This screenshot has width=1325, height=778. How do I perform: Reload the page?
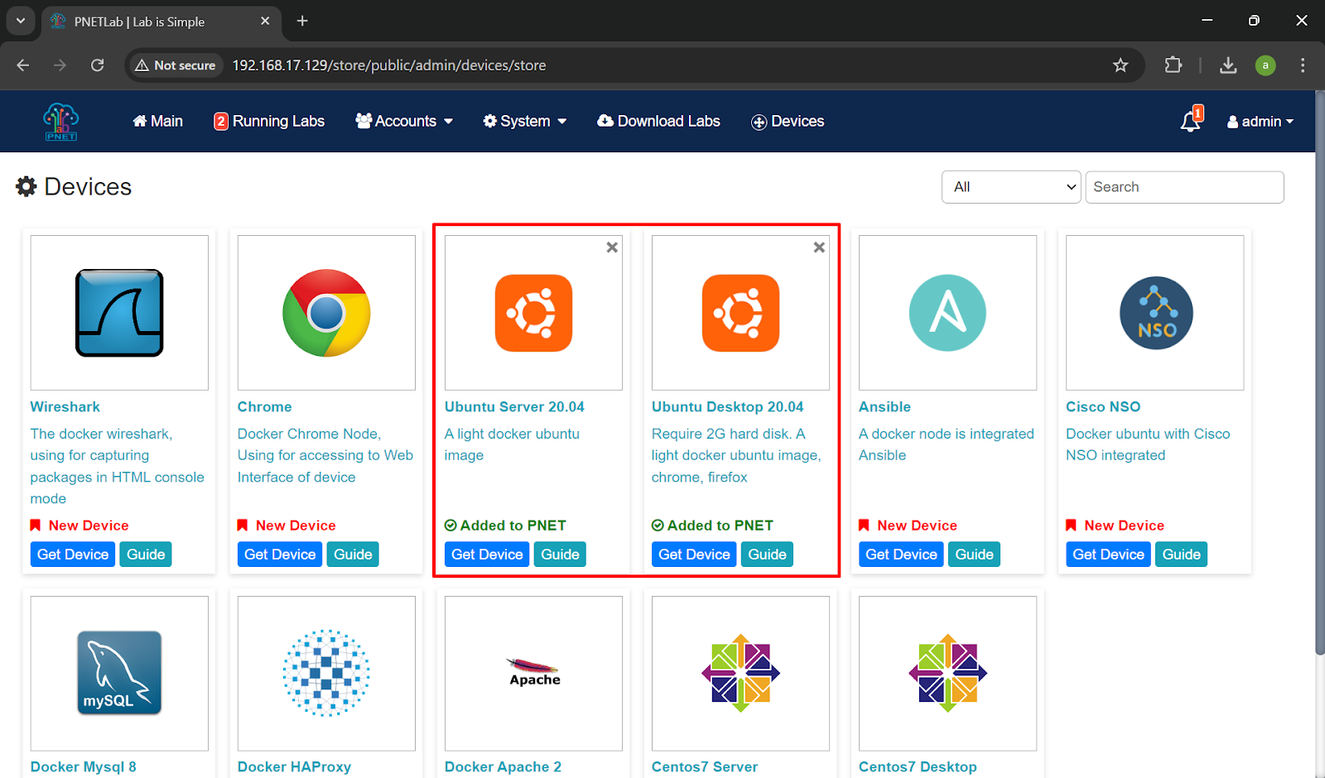(97, 65)
